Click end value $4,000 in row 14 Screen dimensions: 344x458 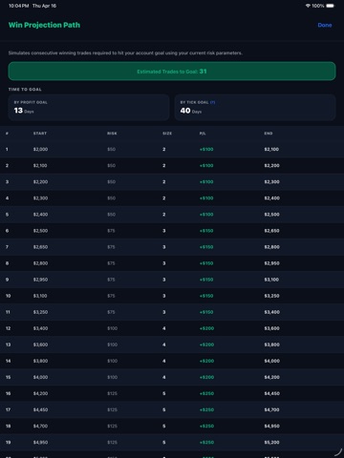[272, 361]
